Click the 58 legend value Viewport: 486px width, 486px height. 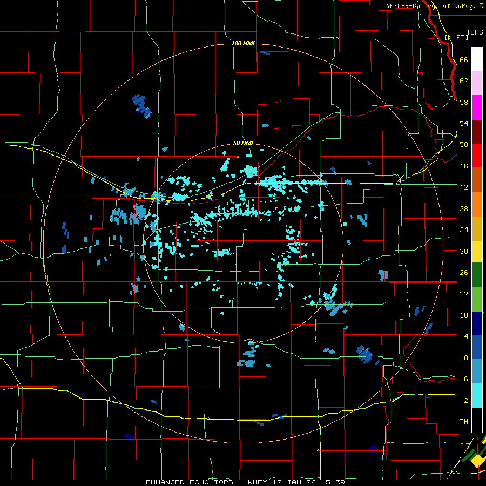tap(464, 102)
